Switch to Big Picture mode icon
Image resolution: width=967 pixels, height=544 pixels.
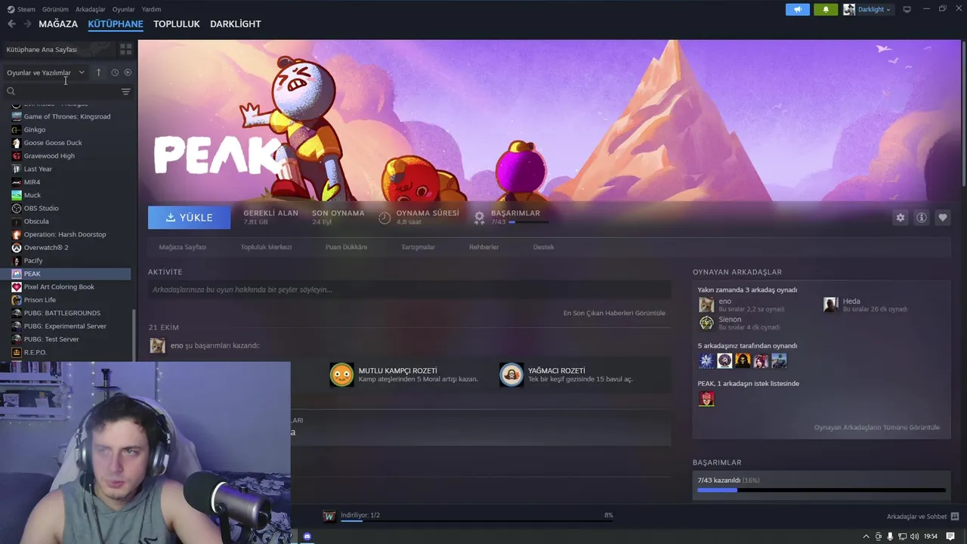point(907,9)
